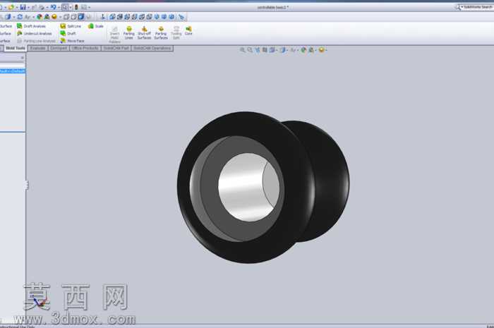Click the Shut-off Surfaces tool

coord(144,32)
